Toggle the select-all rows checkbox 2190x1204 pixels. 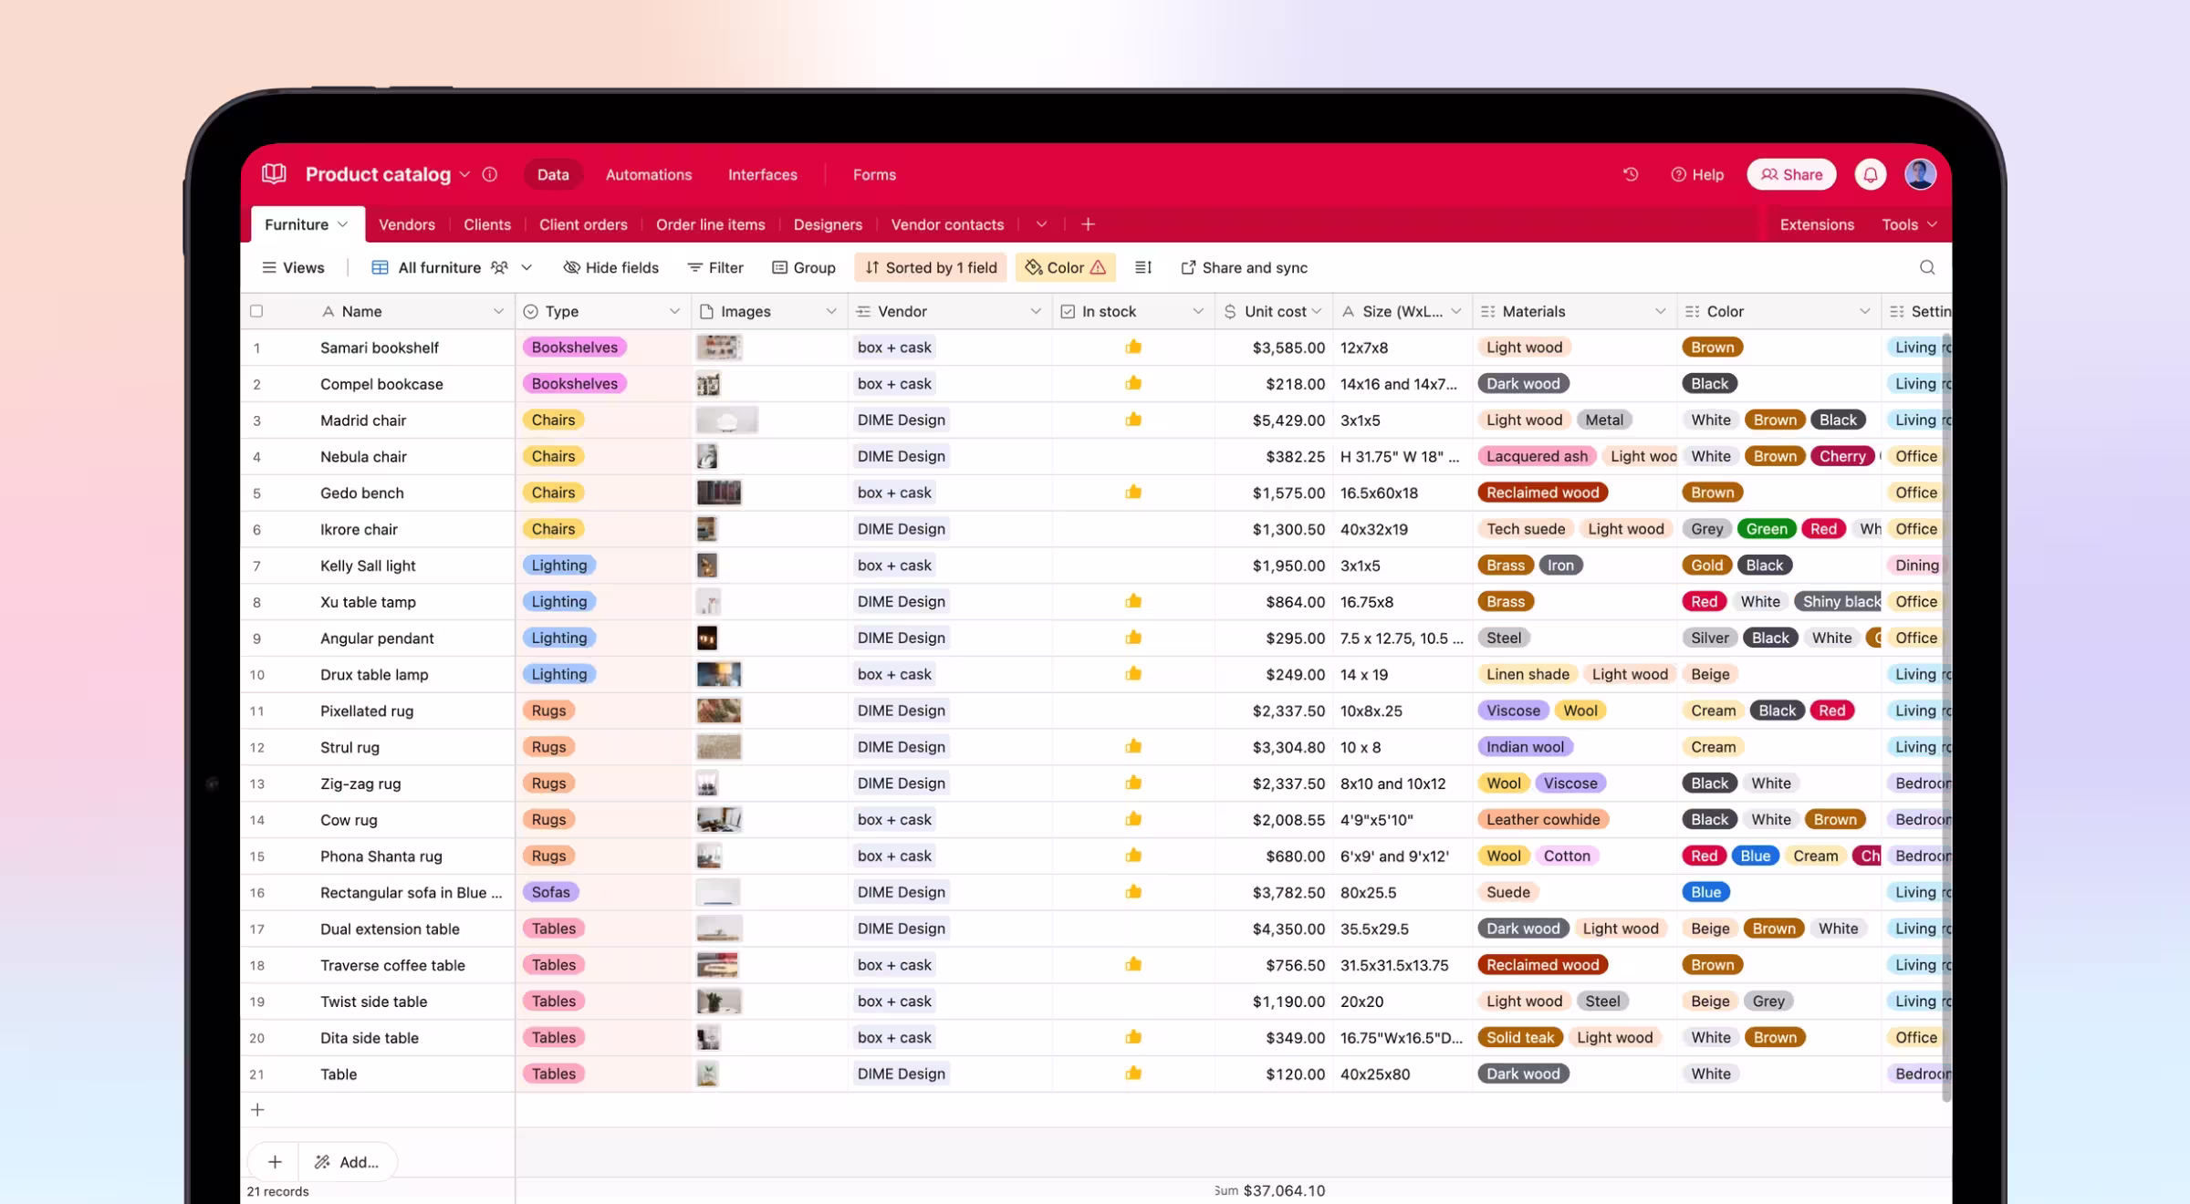[x=256, y=311]
